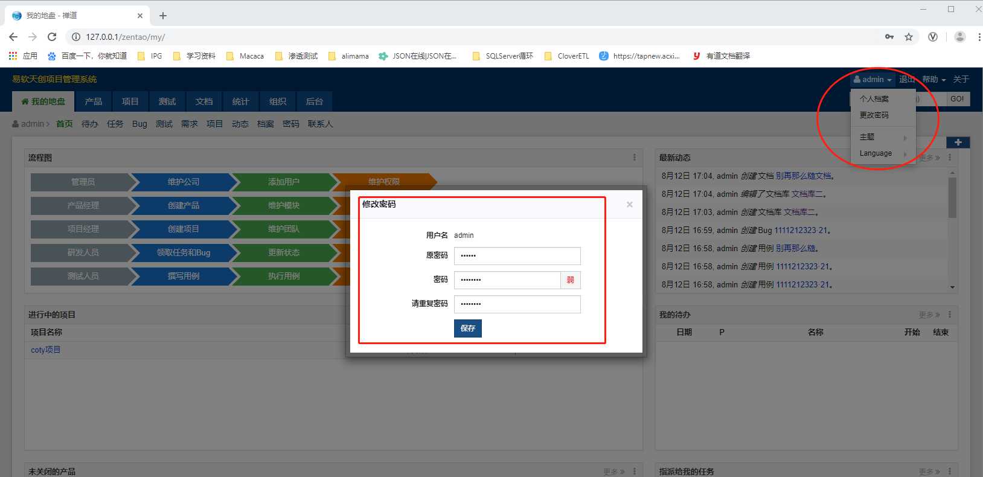This screenshot has width=983, height=477.
Task: Click the V extension icon
Action: pyautogui.click(x=933, y=37)
